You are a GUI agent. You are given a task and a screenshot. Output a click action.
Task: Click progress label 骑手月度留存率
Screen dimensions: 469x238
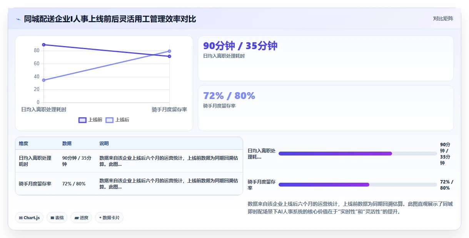262,185
